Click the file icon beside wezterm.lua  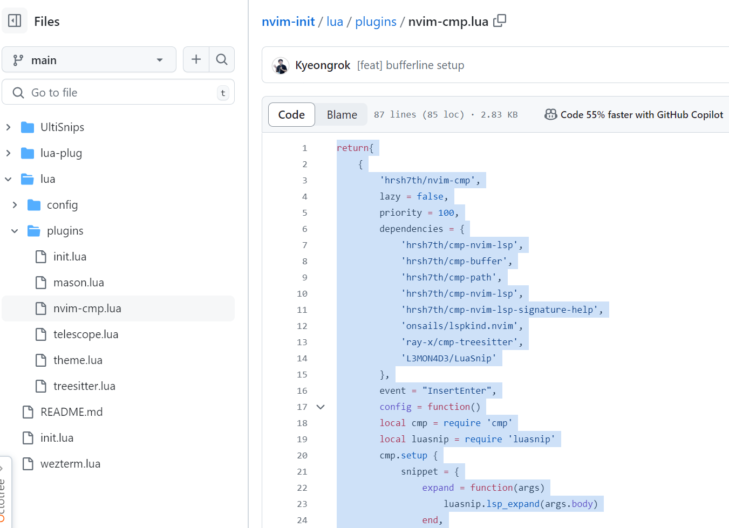click(x=28, y=464)
